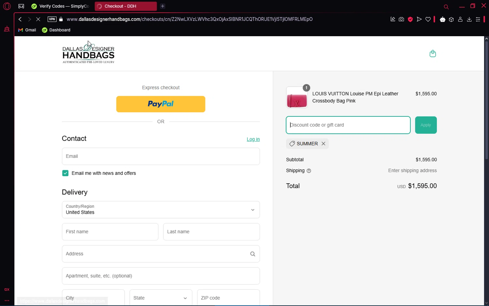Screen dimensions: 489x306
Task: Take a snapshot with the camera icon
Action: pos(401,19)
